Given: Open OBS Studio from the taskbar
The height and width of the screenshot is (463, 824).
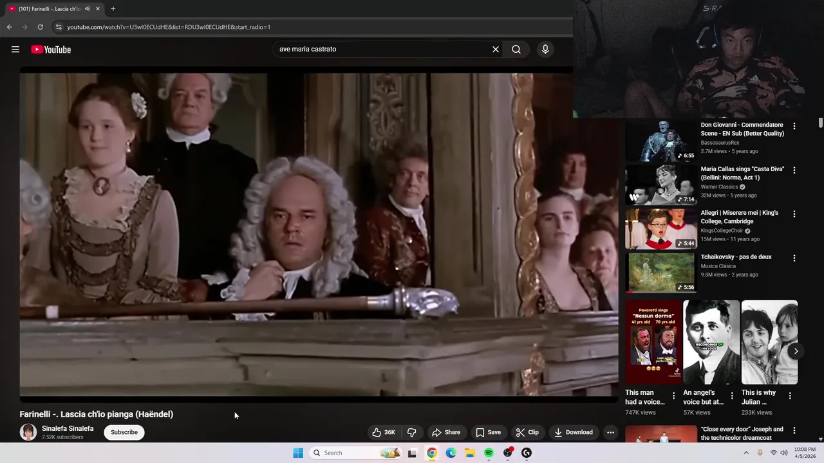Looking at the screenshot, I should point(508,453).
